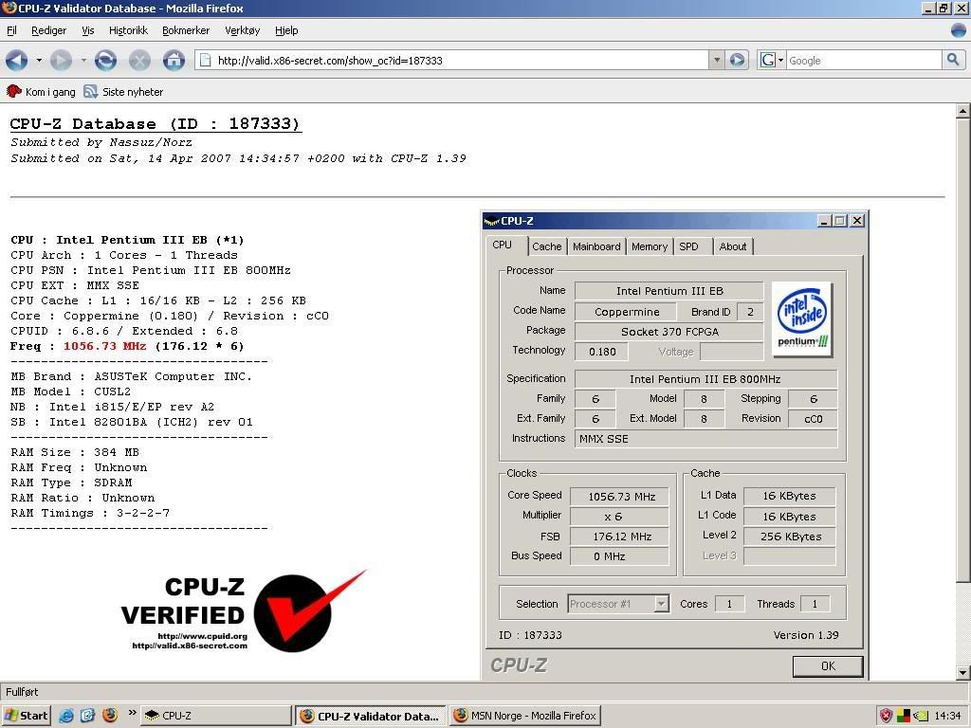The image size is (971, 728).
Task: Open the Verktøy menu
Action: point(242,30)
